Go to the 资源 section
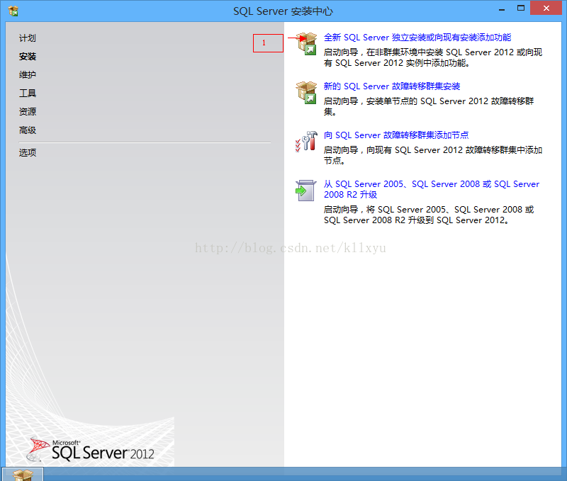This screenshot has height=481, width=567. click(x=28, y=112)
